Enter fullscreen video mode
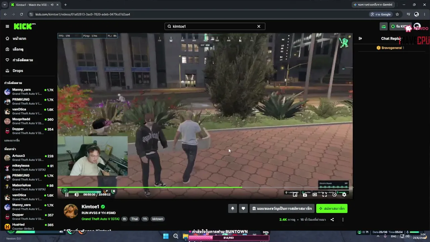Image resolution: width=430 pixels, height=242 pixels. pos(325,194)
